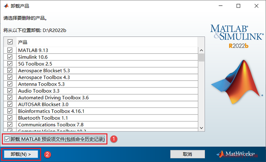Click the D:\R2022b uninstall path text
Image resolution: width=266 pixels, height=162 pixels.
click(54, 30)
